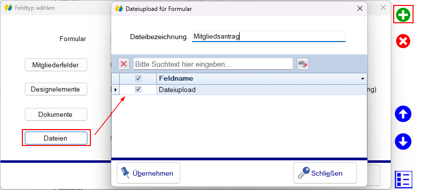Click the blue up arrow icon
The height and width of the screenshot is (190, 422).
click(403, 114)
